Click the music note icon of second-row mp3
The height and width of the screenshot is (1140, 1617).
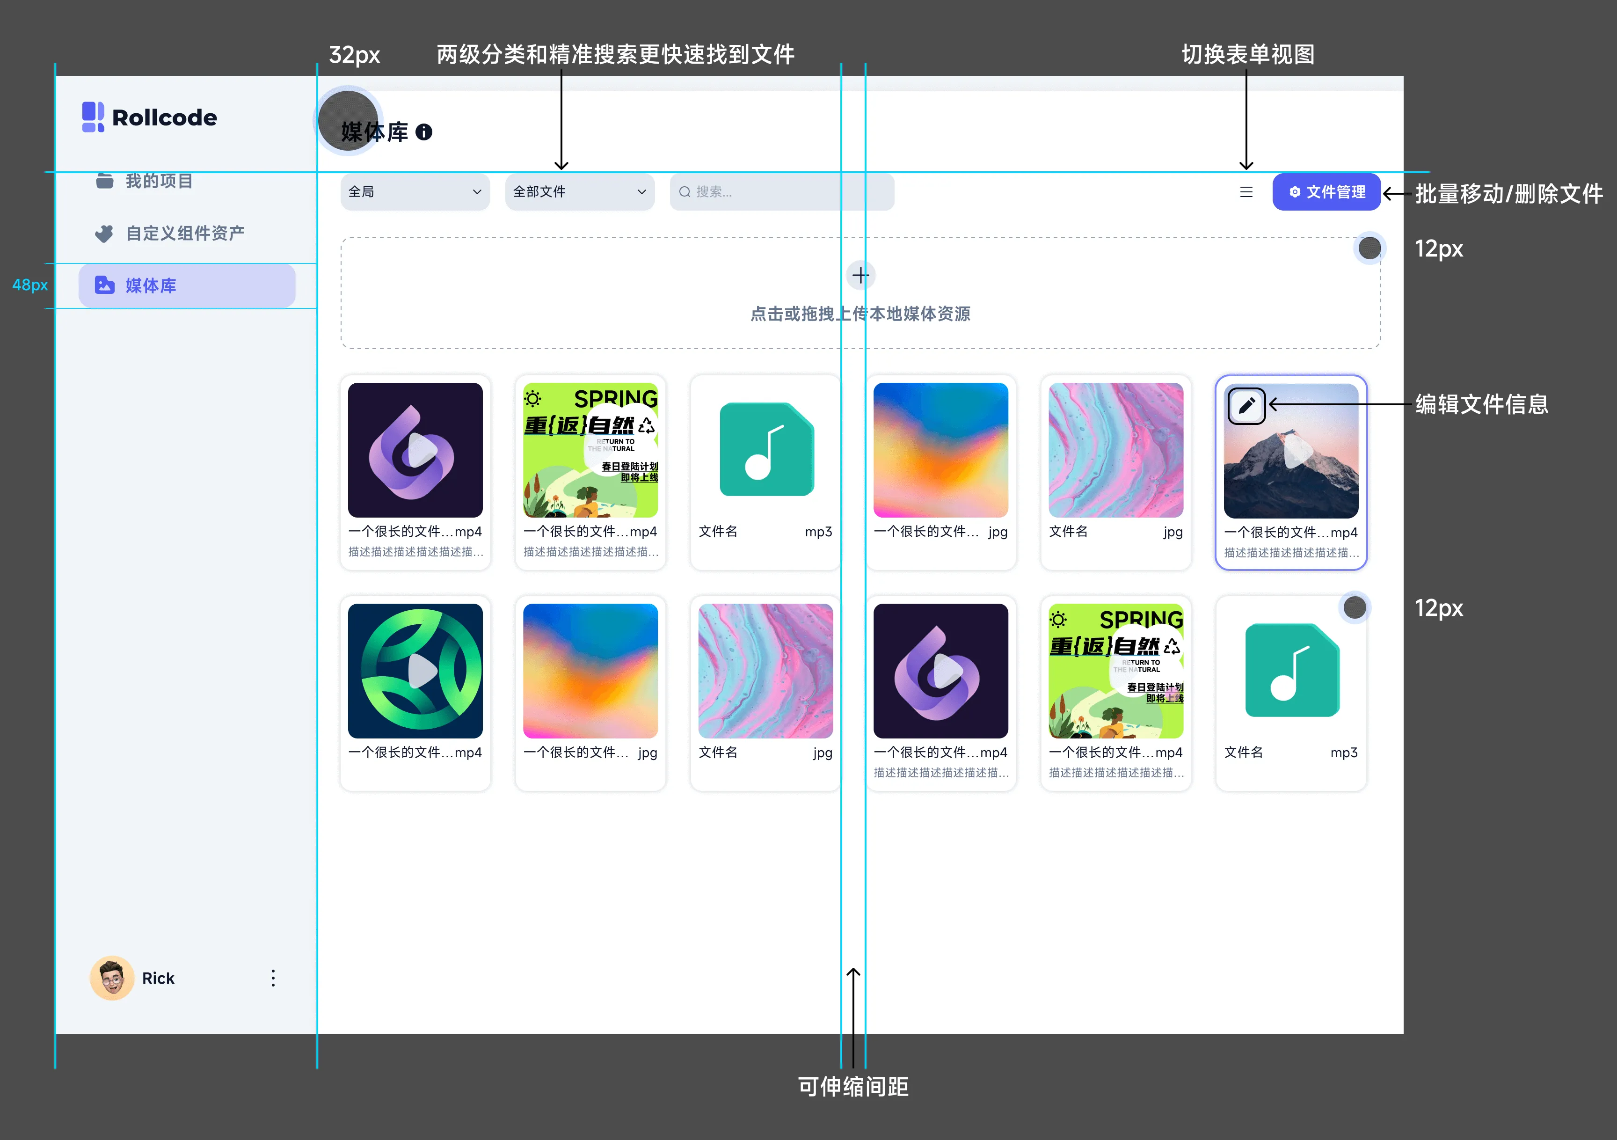point(1292,670)
